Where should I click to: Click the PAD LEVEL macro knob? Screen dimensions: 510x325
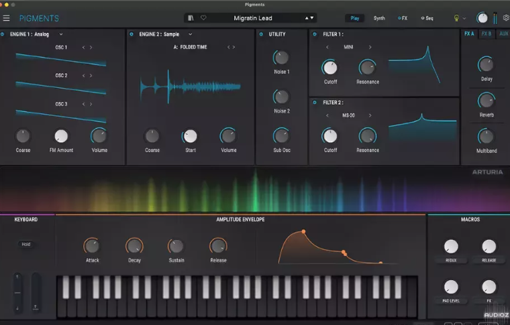(x=451, y=287)
